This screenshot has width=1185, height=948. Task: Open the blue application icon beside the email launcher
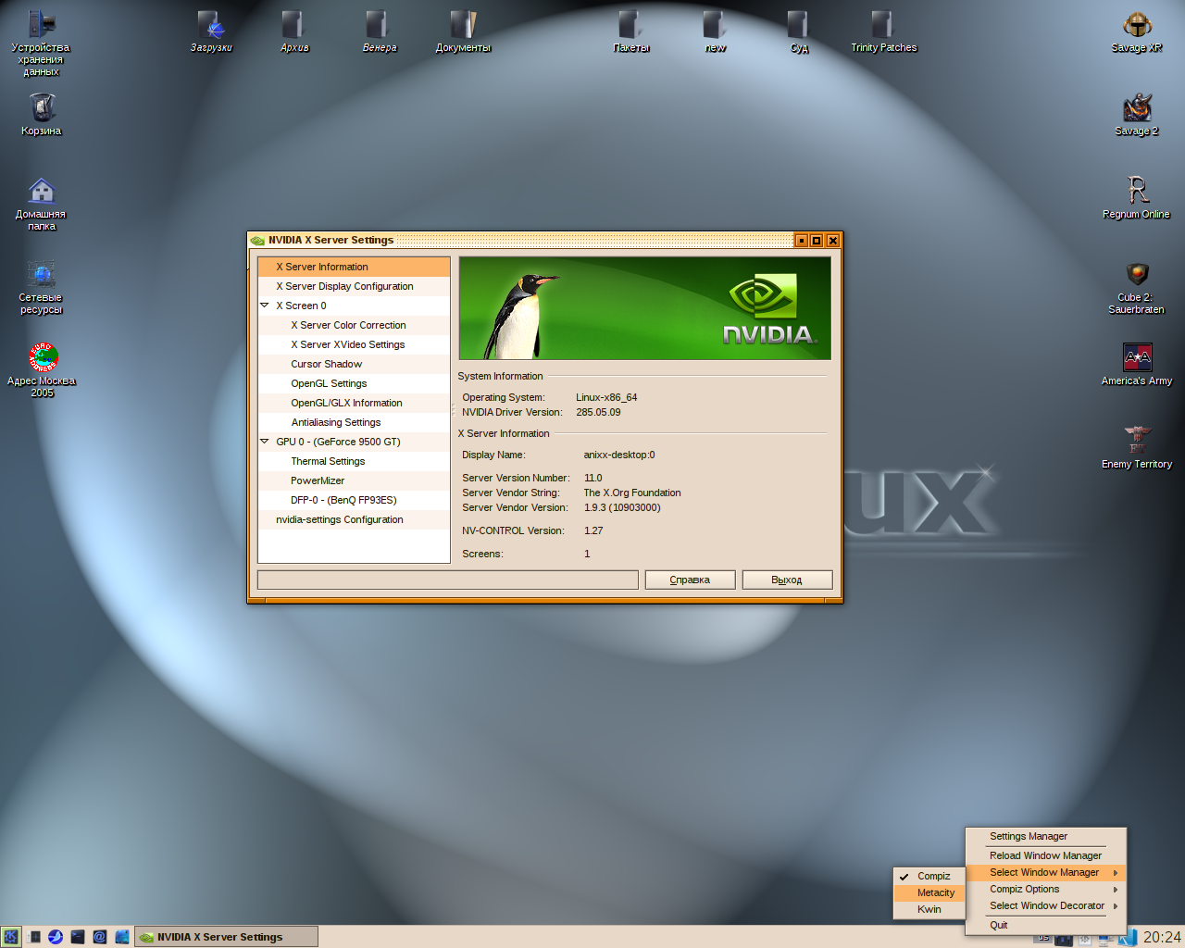tap(122, 937)
